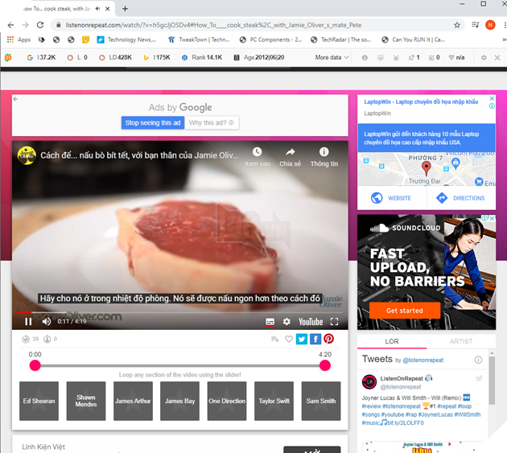Click WEBSITE button in LaptopWin ad
This screenshot has height=453, width=507.
coord(392,198)
